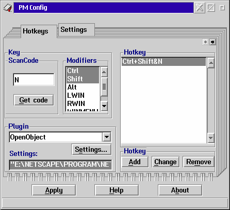Select Ctrl in Modifiers list
This screenshot has width=230, height=210.
click(83, 71)
